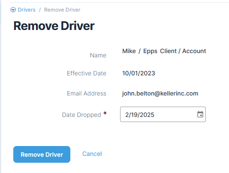Image resolution: width=229 pixels, height=173 pixels.
Task: Go back to Drivers breadcrumb link
Action: [x=27, y=10]
